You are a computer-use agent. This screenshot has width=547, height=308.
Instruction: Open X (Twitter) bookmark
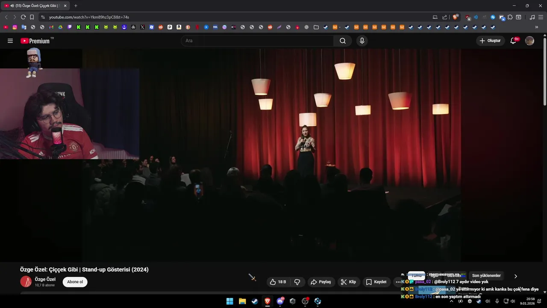click(x=142, y=27)
